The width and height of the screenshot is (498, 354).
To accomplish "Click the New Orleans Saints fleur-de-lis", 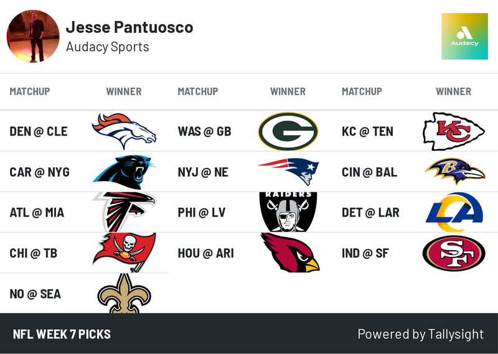I will click(124, 294).
